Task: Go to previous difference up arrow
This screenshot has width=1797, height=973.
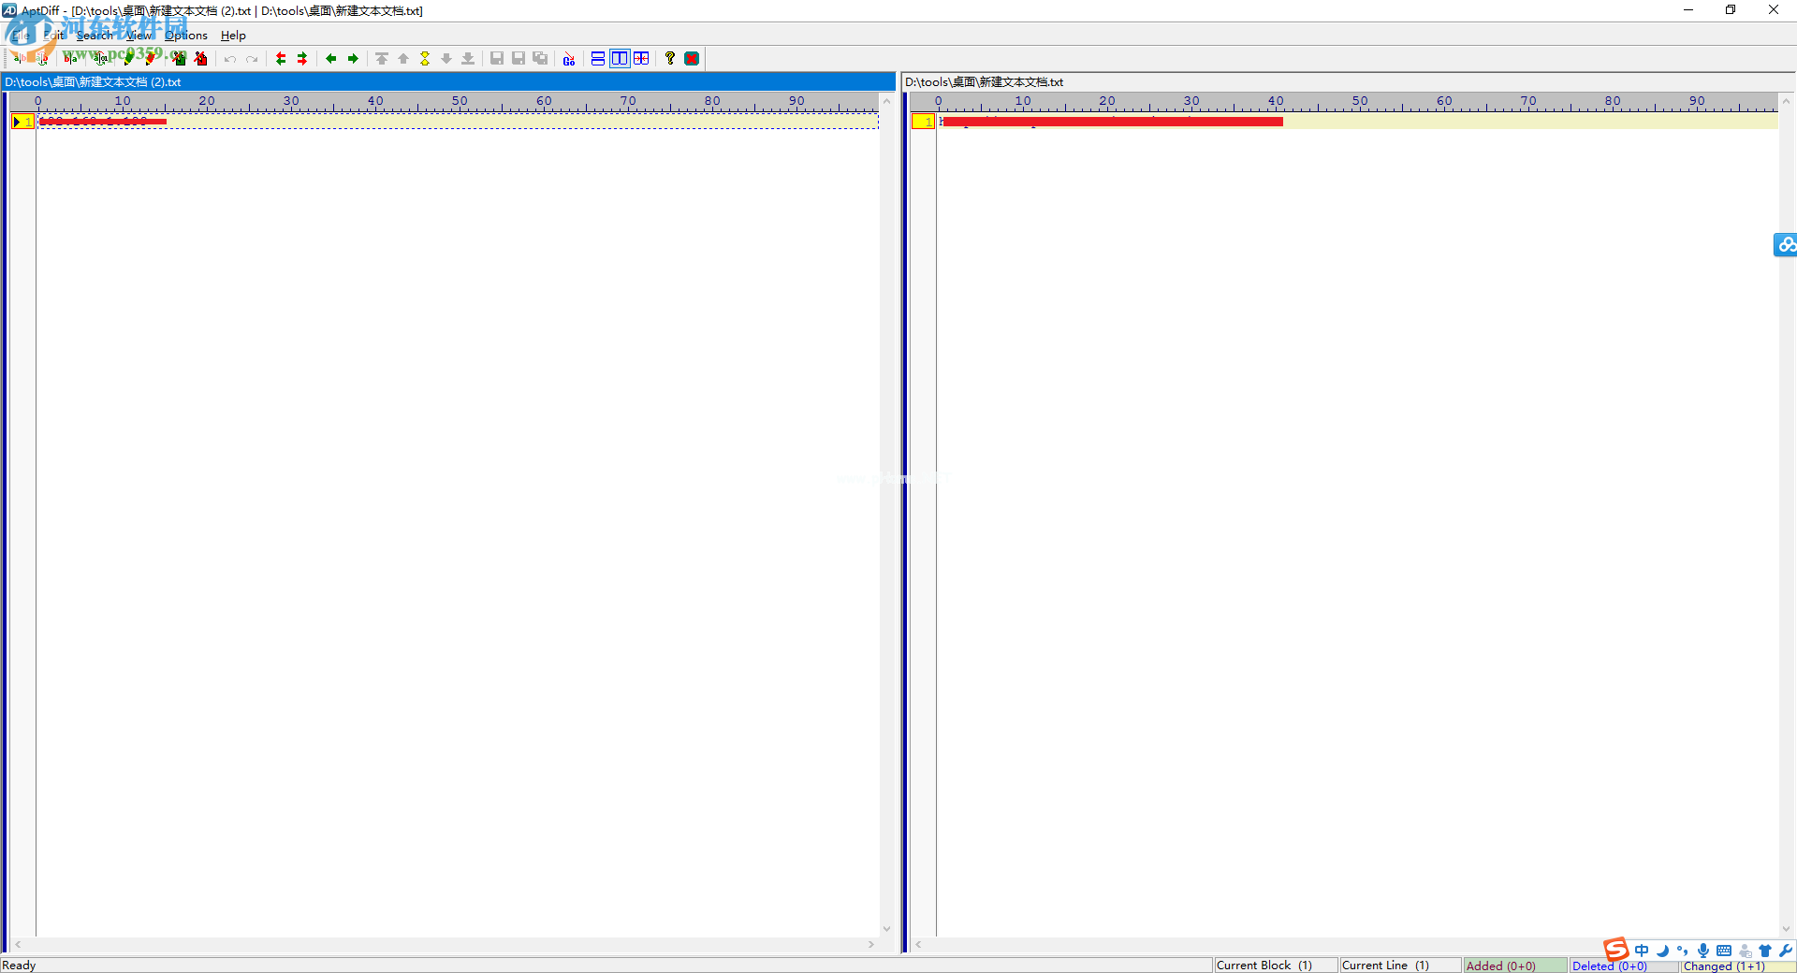Action: 403,58
